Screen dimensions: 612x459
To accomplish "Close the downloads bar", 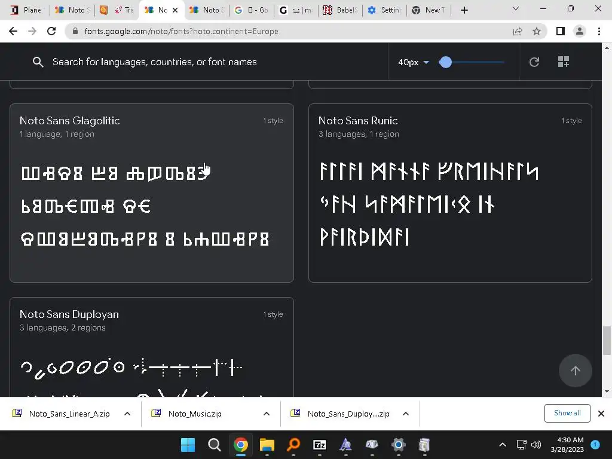I will (x=601, y=414).
